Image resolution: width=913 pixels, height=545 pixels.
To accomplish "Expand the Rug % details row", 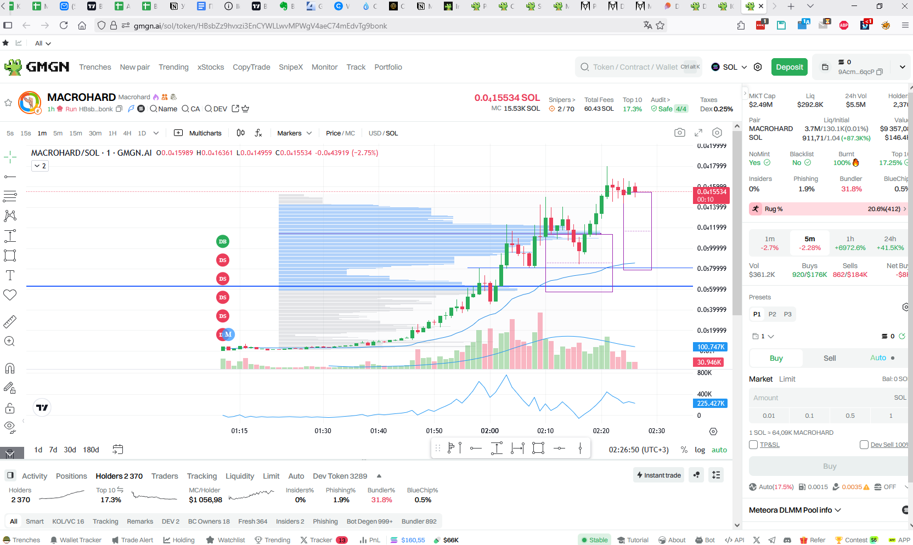I will pos(828,209).
